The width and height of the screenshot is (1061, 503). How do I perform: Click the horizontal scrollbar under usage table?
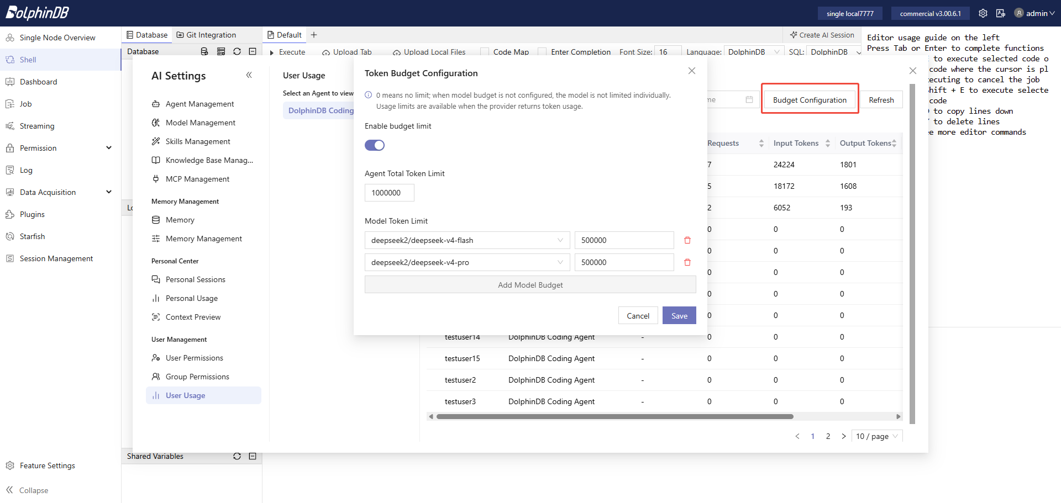pos(614,416)
